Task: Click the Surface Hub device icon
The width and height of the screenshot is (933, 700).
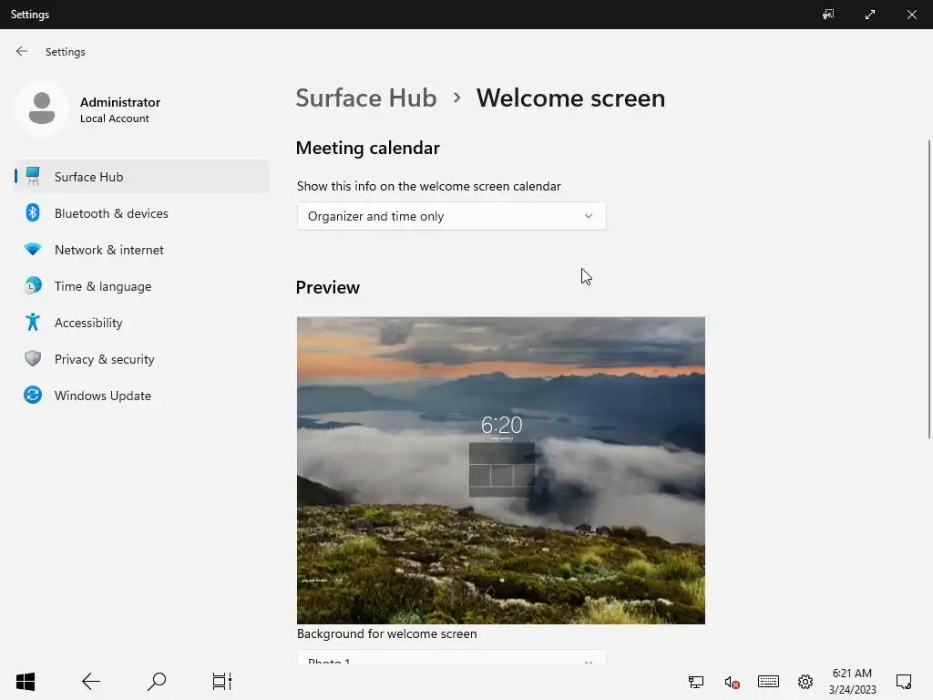Action: pos(33,176)
